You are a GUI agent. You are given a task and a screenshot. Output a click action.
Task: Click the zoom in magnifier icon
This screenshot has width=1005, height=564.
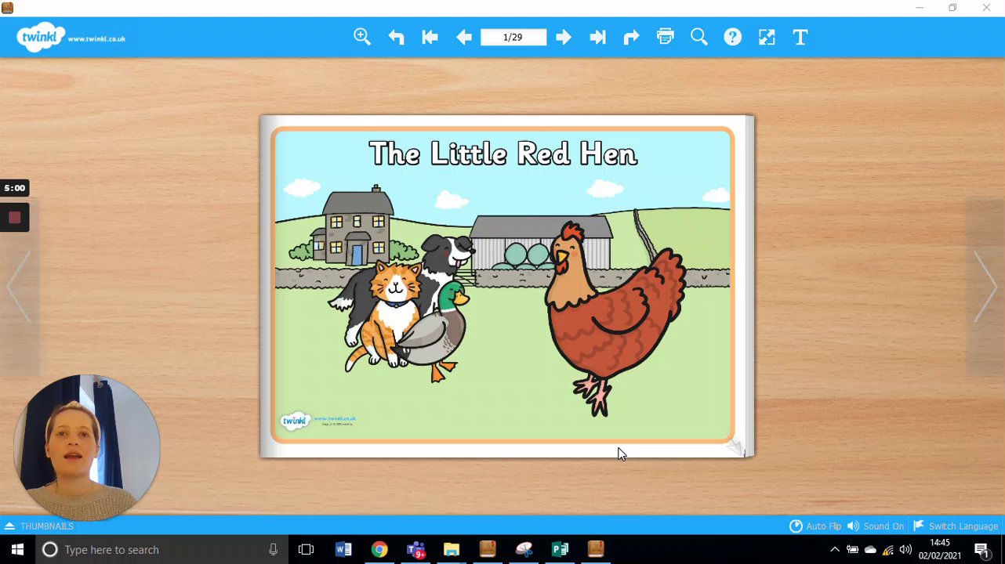pyautogui.click(x=362, y=37)
